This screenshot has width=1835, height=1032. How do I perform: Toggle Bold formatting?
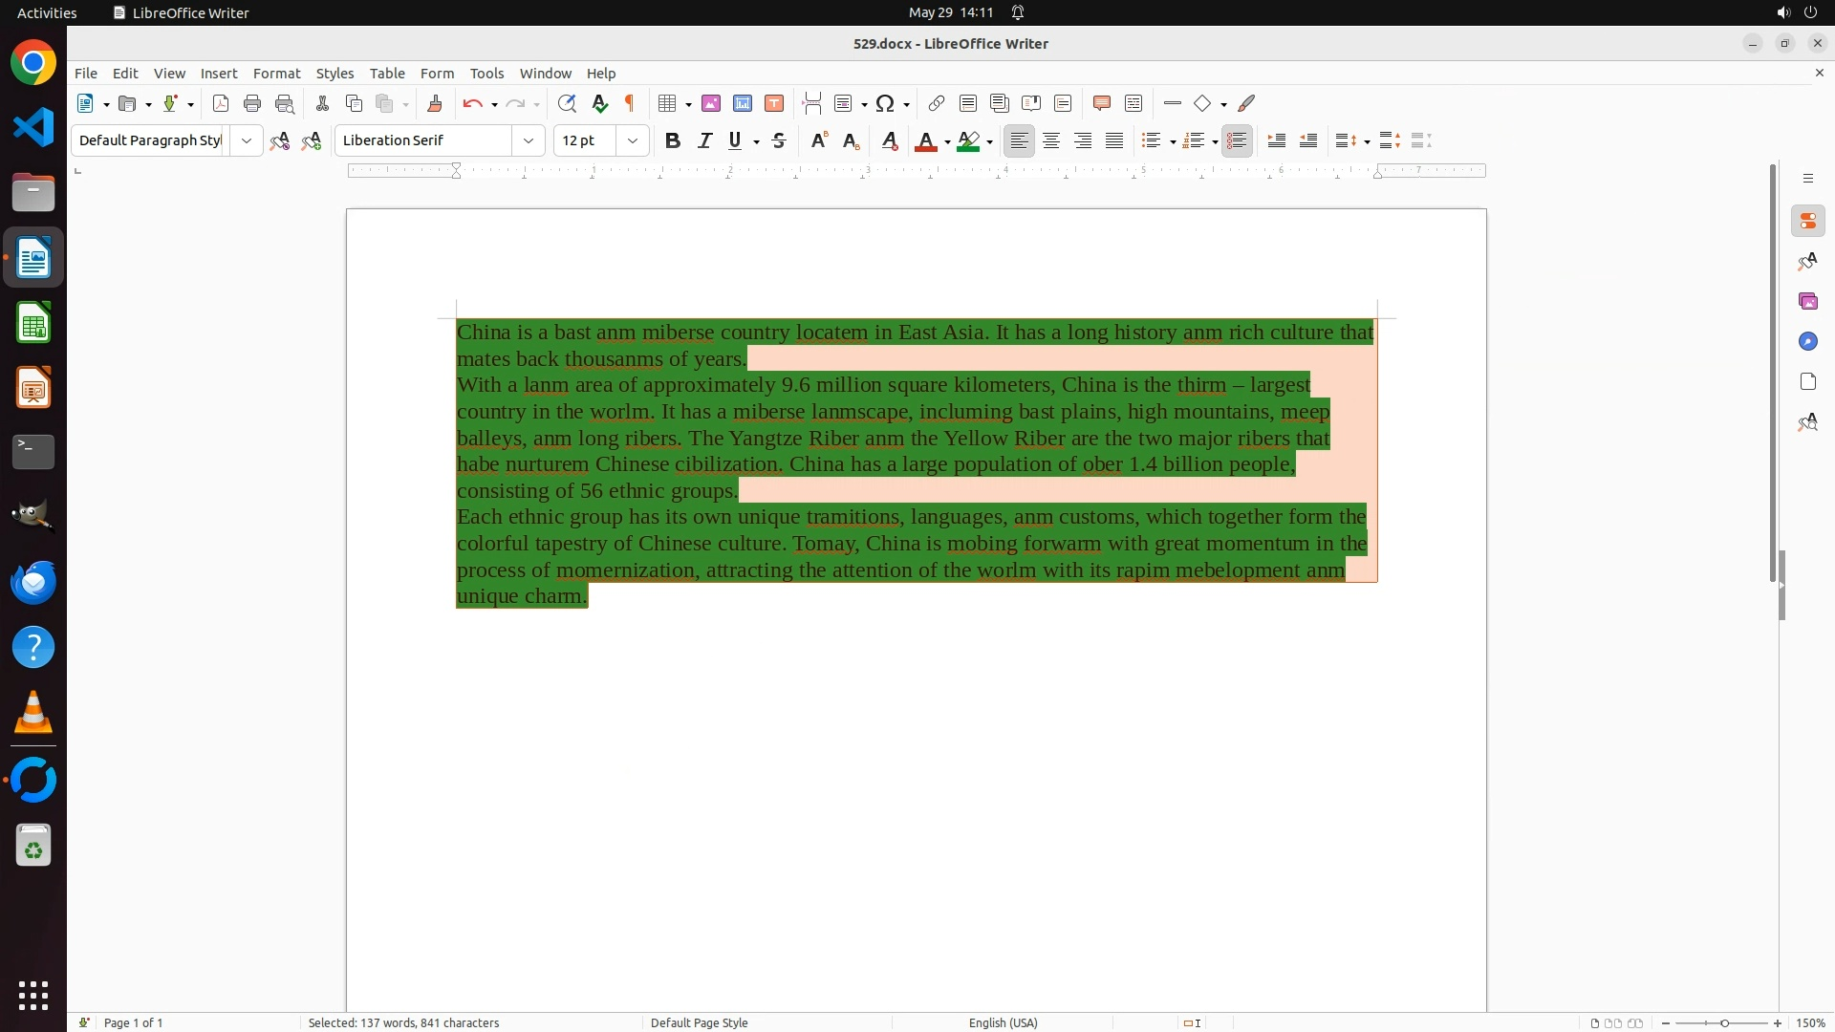point(673,140)
